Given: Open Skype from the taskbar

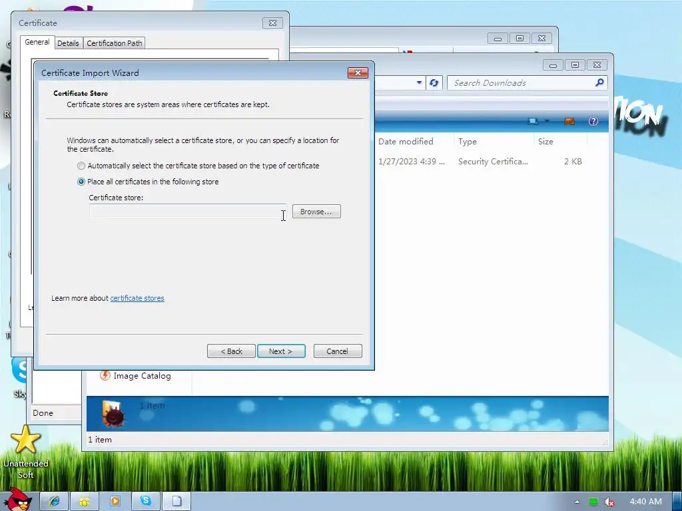Looking at the screenshot, I should point(146,501).
